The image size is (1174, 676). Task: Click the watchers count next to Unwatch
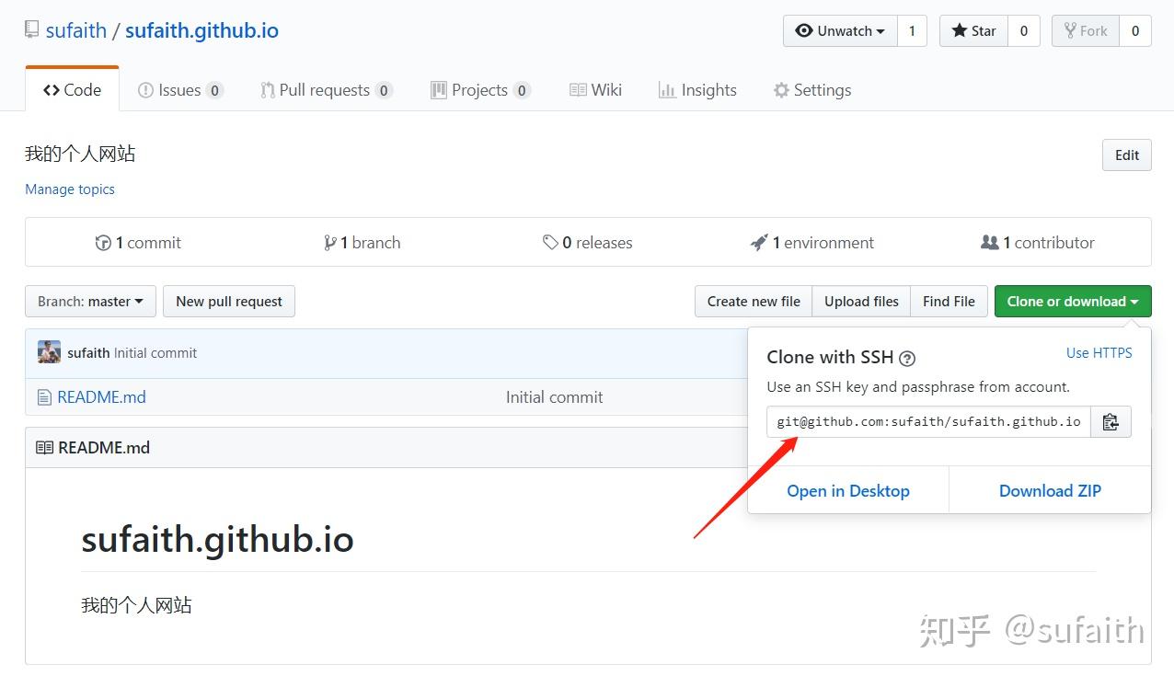point(912,30)
